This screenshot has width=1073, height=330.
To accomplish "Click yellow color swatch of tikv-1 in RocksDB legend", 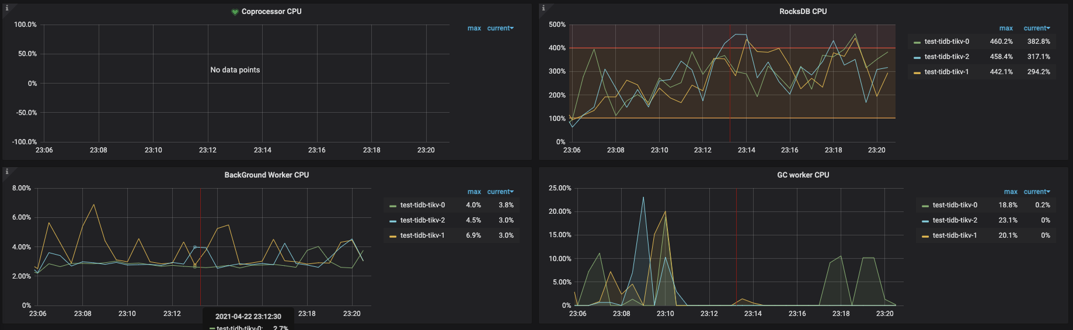I will point(917,72).
